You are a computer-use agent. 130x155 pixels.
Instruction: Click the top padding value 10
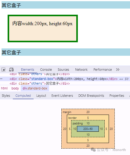(88, 123)
